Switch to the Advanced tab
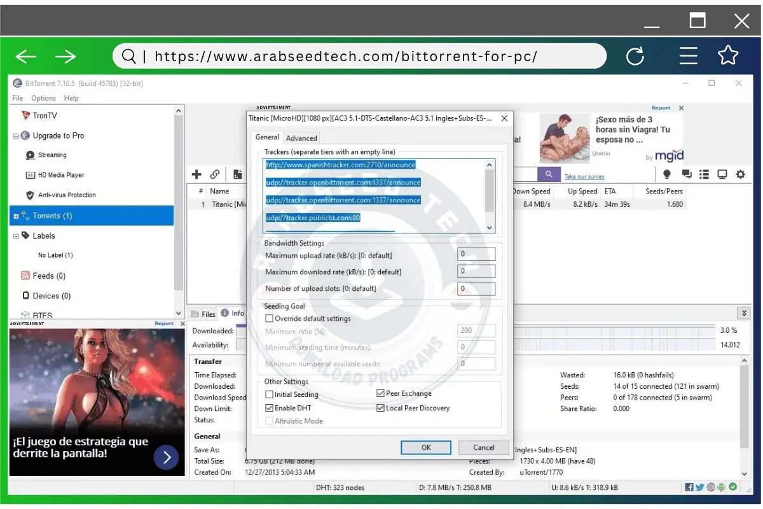763x509 pixels. (301, 138)
